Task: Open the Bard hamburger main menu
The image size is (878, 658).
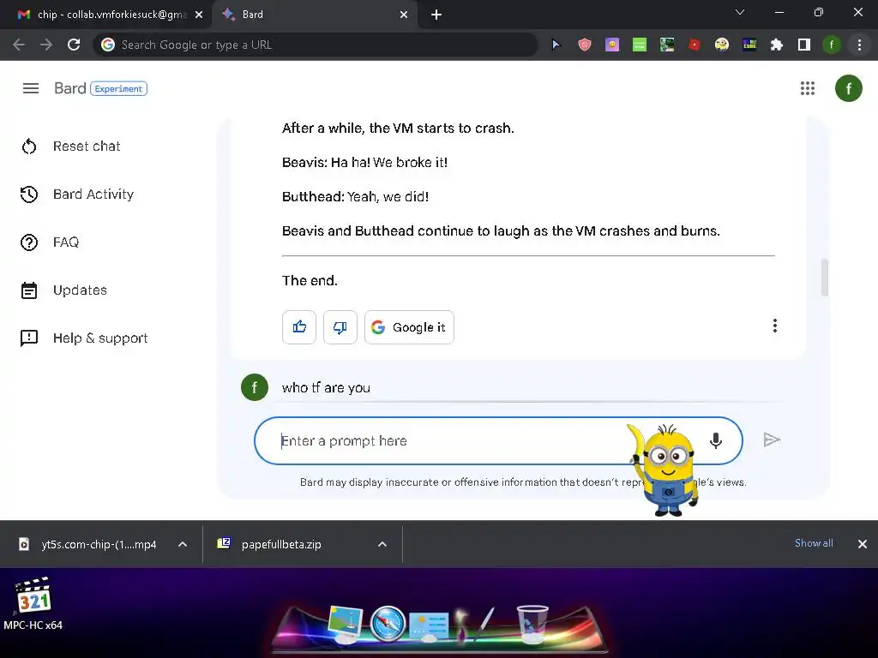Action: (x=31, y=88)
